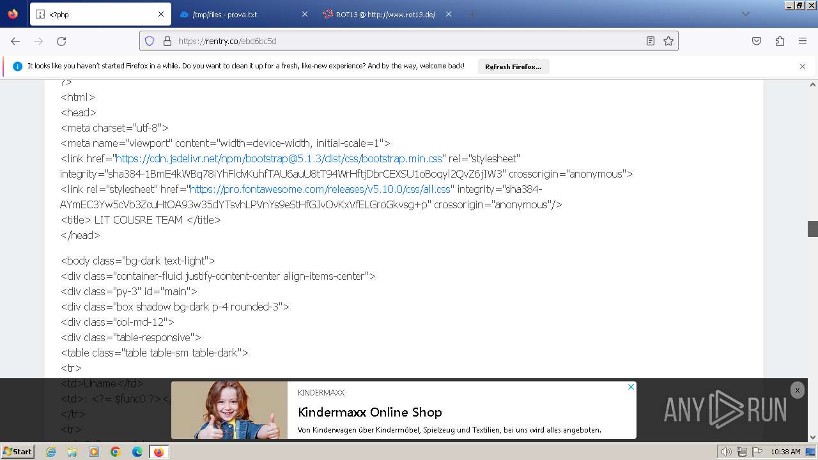Click the padlock site security icon
The height and width of the screenshot is (460, 818).
(x=167, y=41)
